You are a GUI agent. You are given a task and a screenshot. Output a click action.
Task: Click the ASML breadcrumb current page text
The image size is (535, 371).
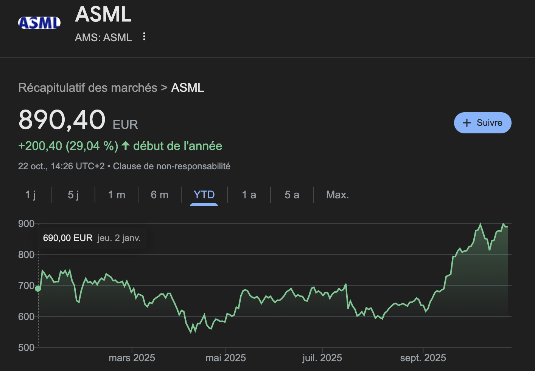(188, 88)
